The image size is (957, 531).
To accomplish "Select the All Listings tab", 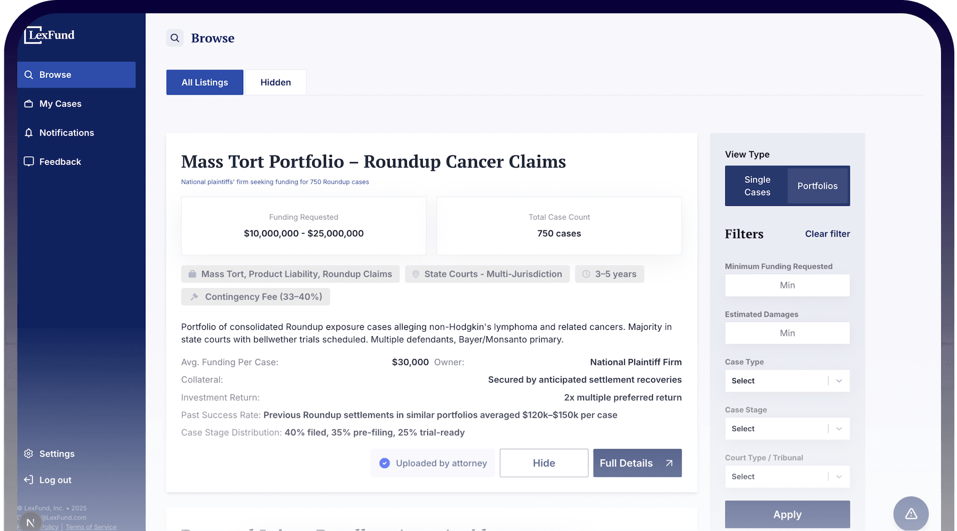I will click(204, 82).
